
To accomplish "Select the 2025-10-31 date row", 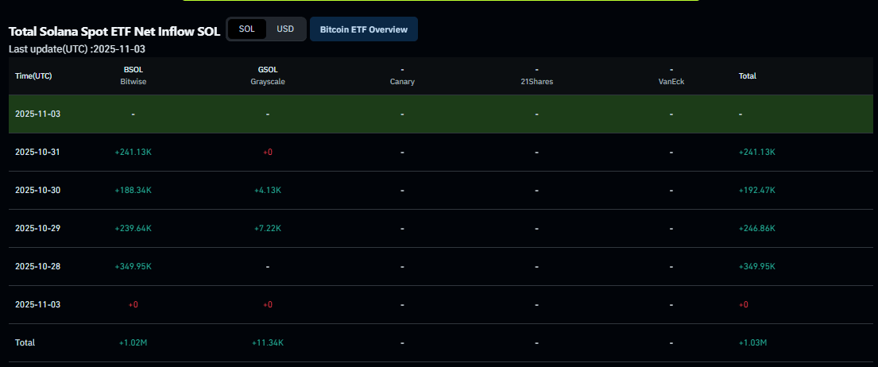I will [37, 153].
